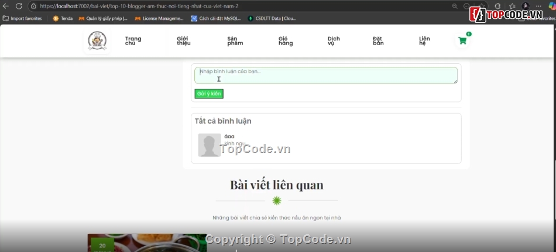Submit comment with Gửi ý kiến button
556x252 pixels.
209,94
